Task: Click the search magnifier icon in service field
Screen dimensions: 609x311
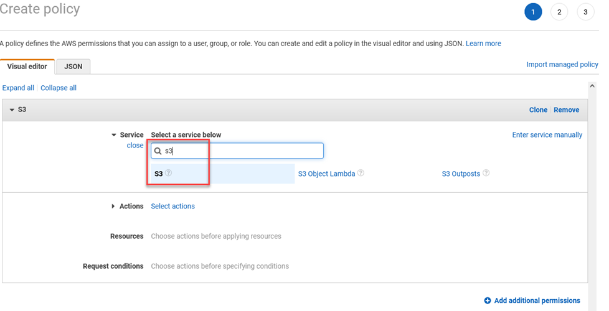Action: tap(158, 151)
